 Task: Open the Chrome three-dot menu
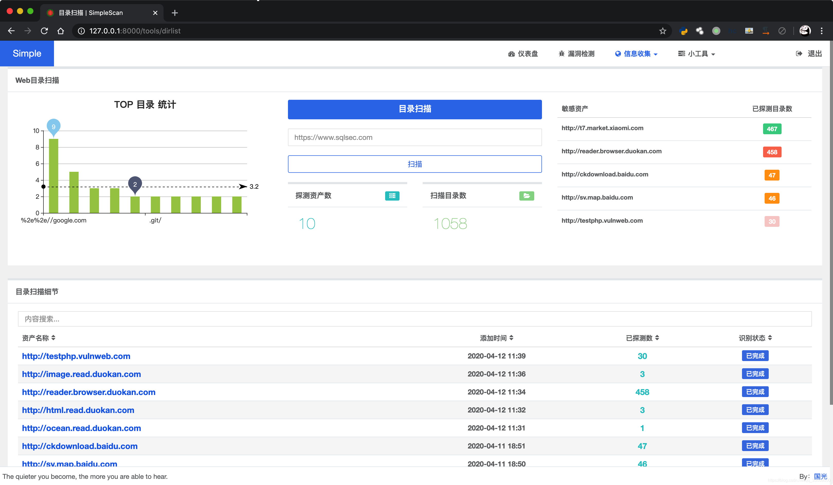pyautogui.click(x=822, y=31)
